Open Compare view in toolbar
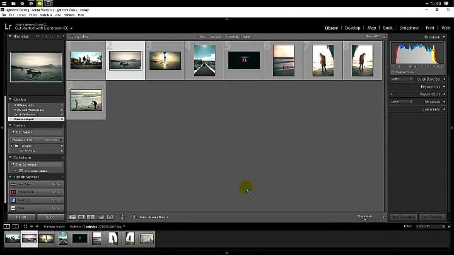Image resolution: width=454 pixels, height=255 pixels. (91, 217)
